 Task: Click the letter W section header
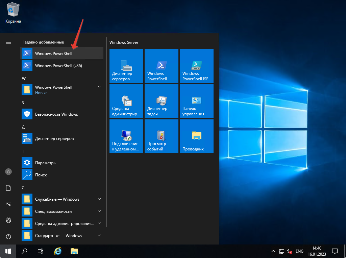pyautogui.click(x=24, y=79)
